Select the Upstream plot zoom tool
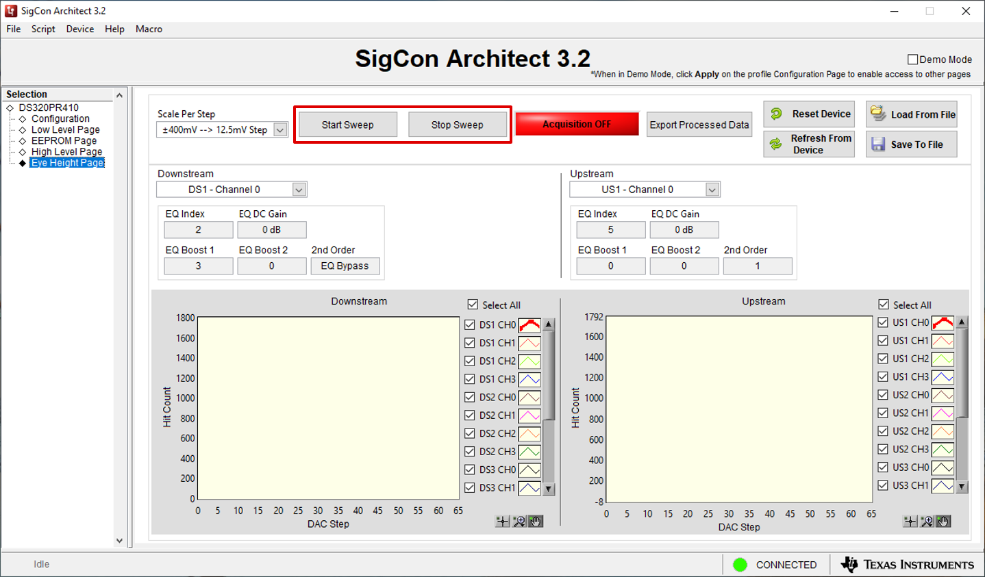 pyautogui.click(x=927, y=522)
